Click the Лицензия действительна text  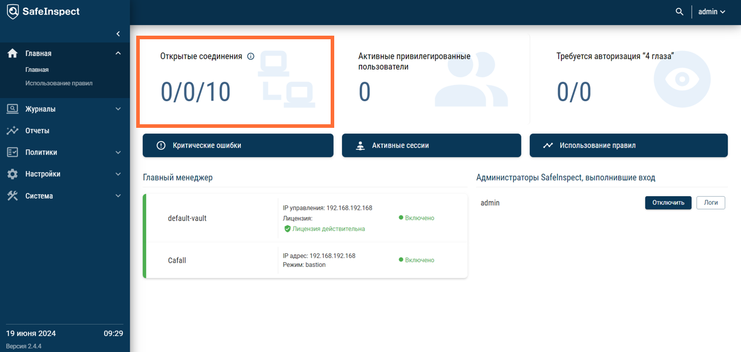(329, 229)
